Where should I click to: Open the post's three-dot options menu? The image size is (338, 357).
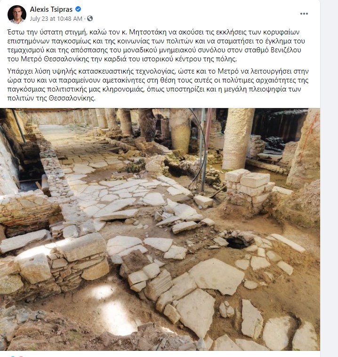point(304,14)
